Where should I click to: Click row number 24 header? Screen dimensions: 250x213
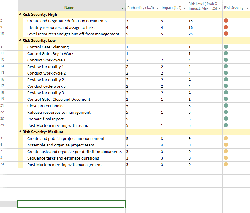(2, 164)
